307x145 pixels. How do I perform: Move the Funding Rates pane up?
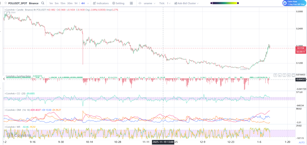pos(275,75)
